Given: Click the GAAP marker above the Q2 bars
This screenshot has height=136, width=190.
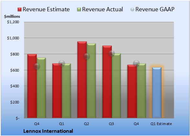Looking at the screenshot, I should pyautogui.click(x=87, y=56).
